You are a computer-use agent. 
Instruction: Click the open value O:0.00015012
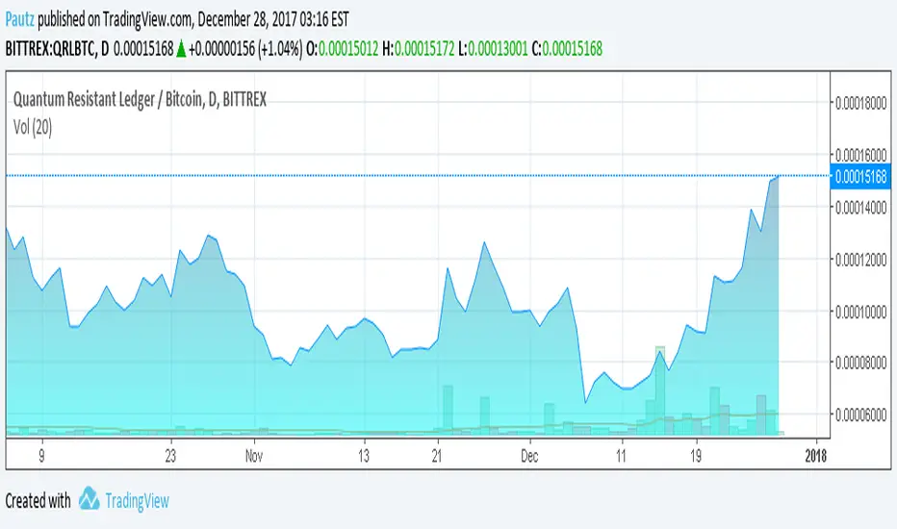tap(342, 49)
